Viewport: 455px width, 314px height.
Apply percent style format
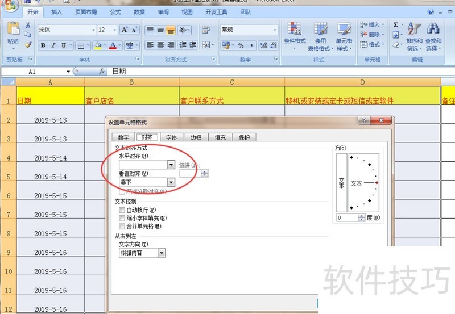[241, 45]
